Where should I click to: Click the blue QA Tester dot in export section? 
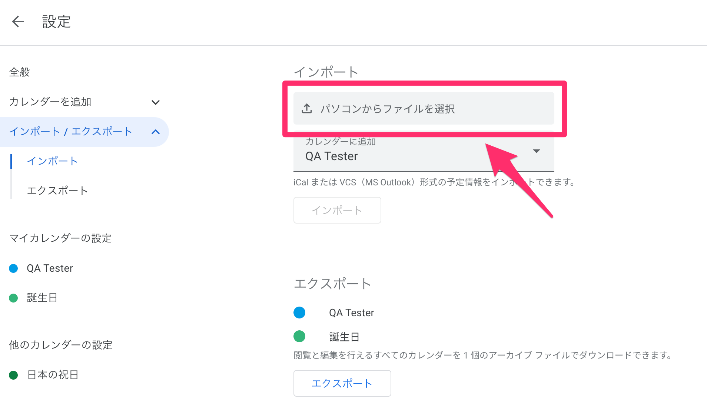click(x=299, y=313)
